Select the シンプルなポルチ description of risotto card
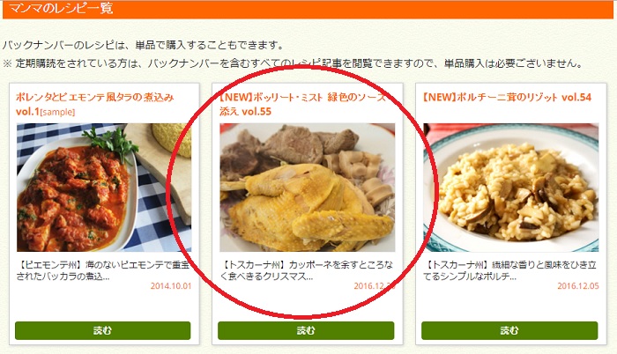 [510, 270]
